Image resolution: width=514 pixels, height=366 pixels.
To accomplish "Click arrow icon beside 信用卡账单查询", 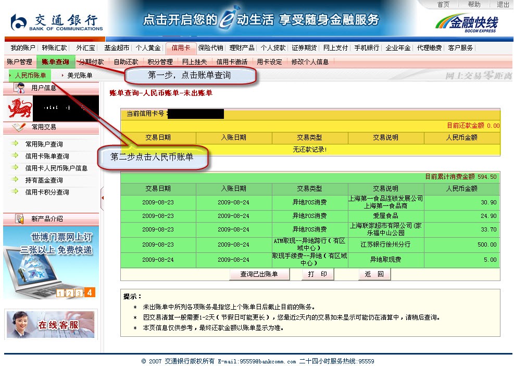I will [x=15, y=155].
